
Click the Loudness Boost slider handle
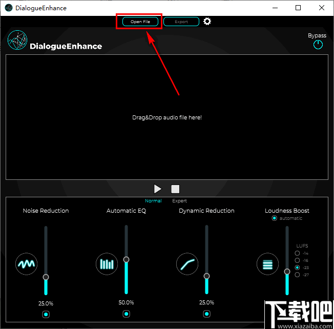[287, 272]
